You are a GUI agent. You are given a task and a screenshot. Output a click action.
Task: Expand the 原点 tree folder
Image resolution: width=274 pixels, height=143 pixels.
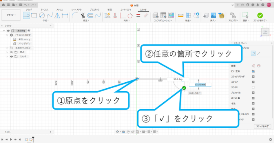pos(7,52)
